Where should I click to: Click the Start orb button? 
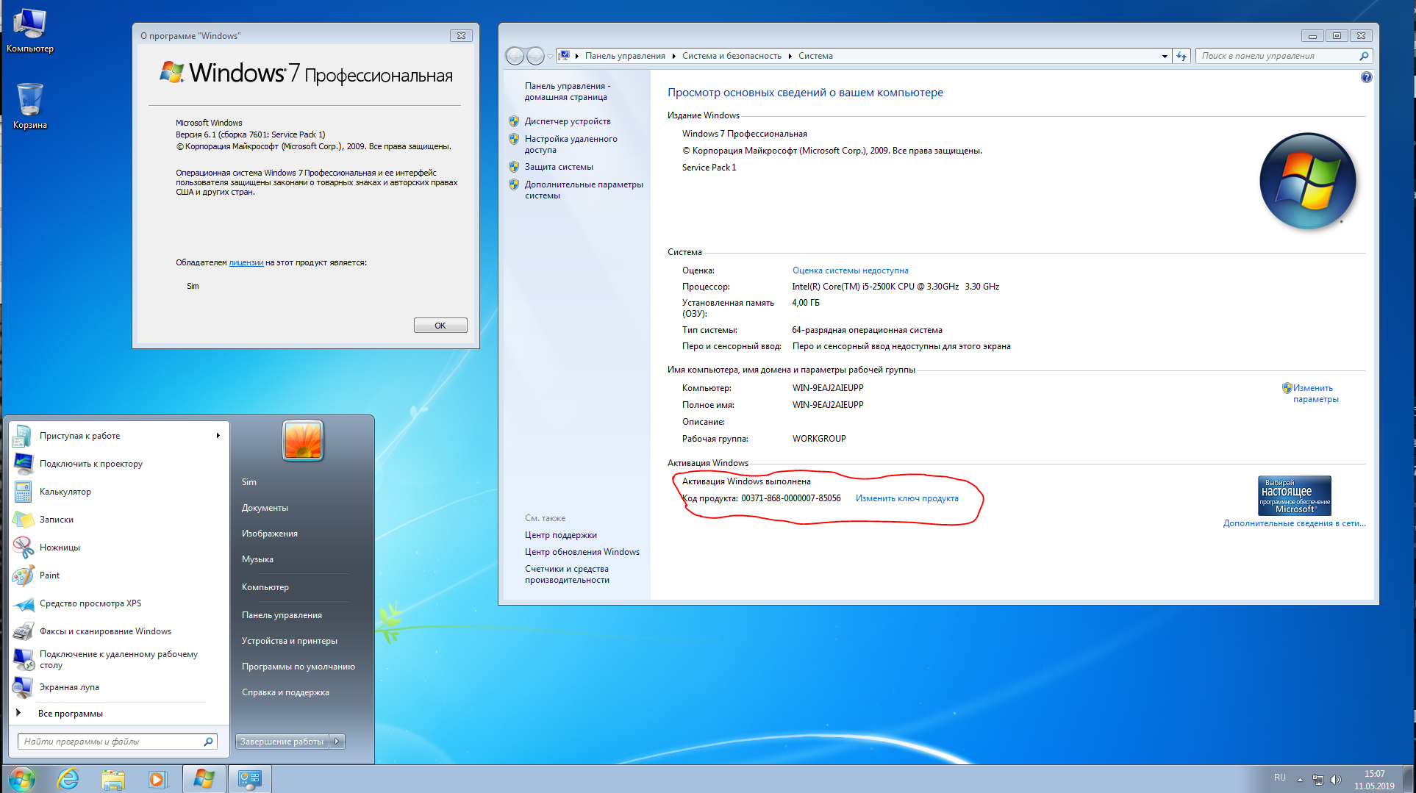click(x=22, y=779)
